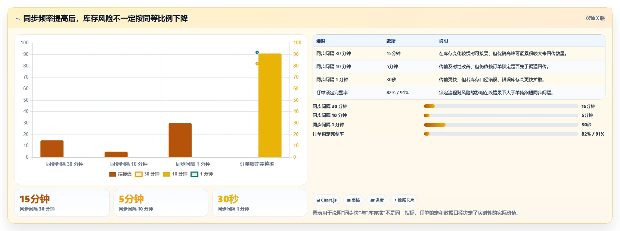The width and height of the screenshot is (620, 231).
Task: Click the 15分钟 value in the table
Action: 394,54
